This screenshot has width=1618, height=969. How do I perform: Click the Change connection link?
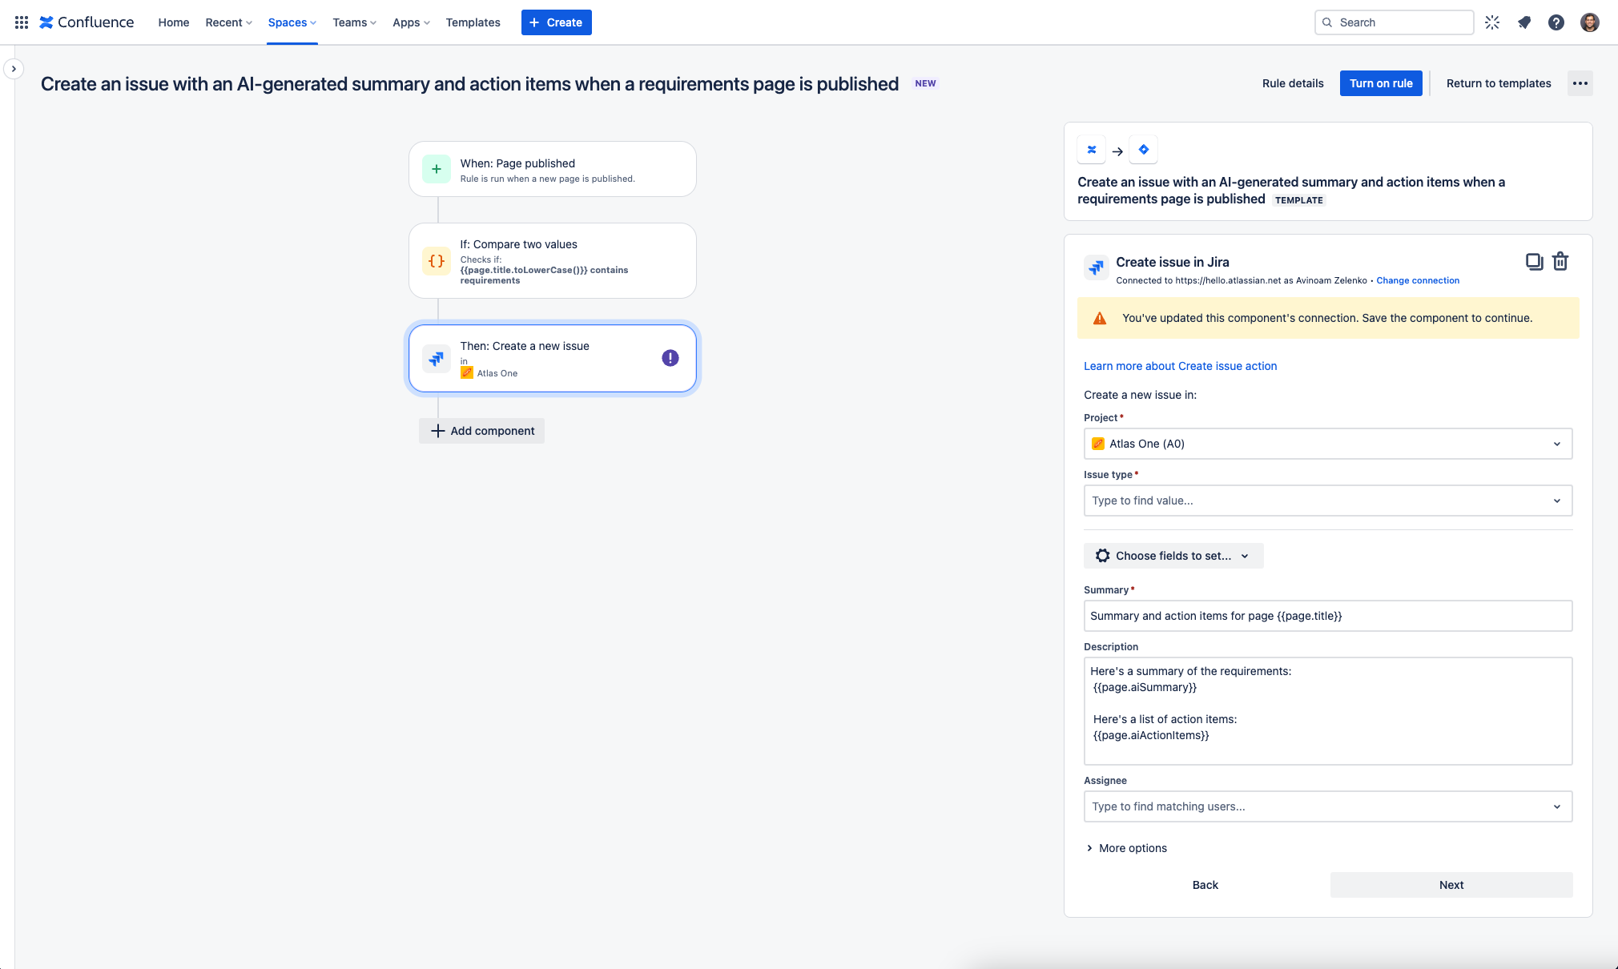pos(1417,280)
